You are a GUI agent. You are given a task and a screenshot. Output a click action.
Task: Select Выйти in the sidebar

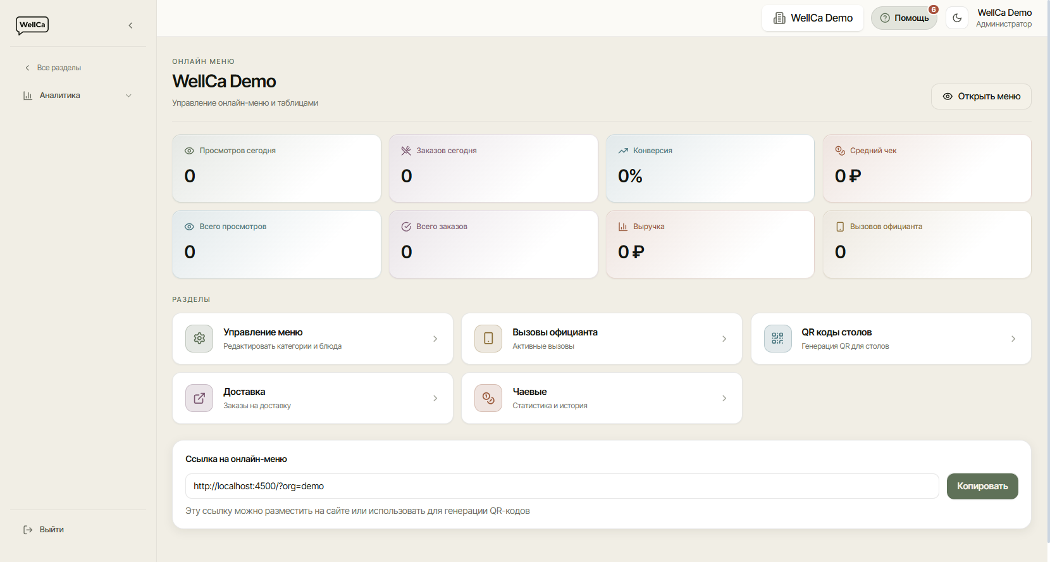pyautogui.click(x=44, y=530)
